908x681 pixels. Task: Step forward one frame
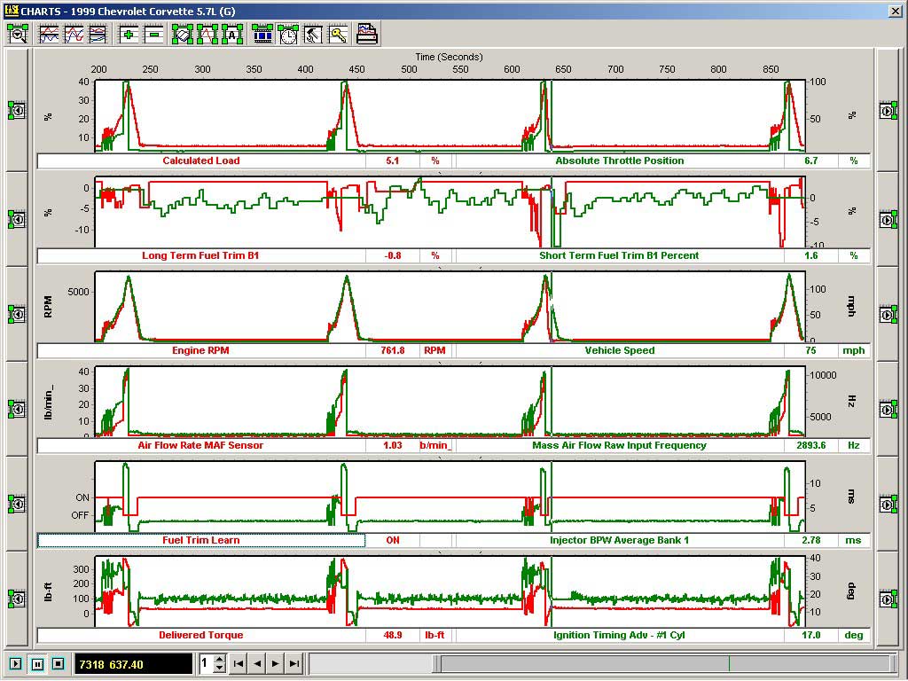click(x=276, y=663)
